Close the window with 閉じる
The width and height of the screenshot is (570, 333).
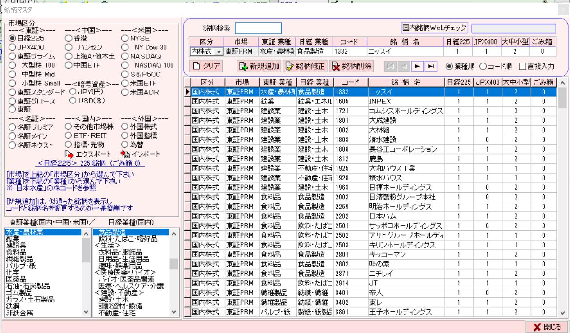click(547, 327)
